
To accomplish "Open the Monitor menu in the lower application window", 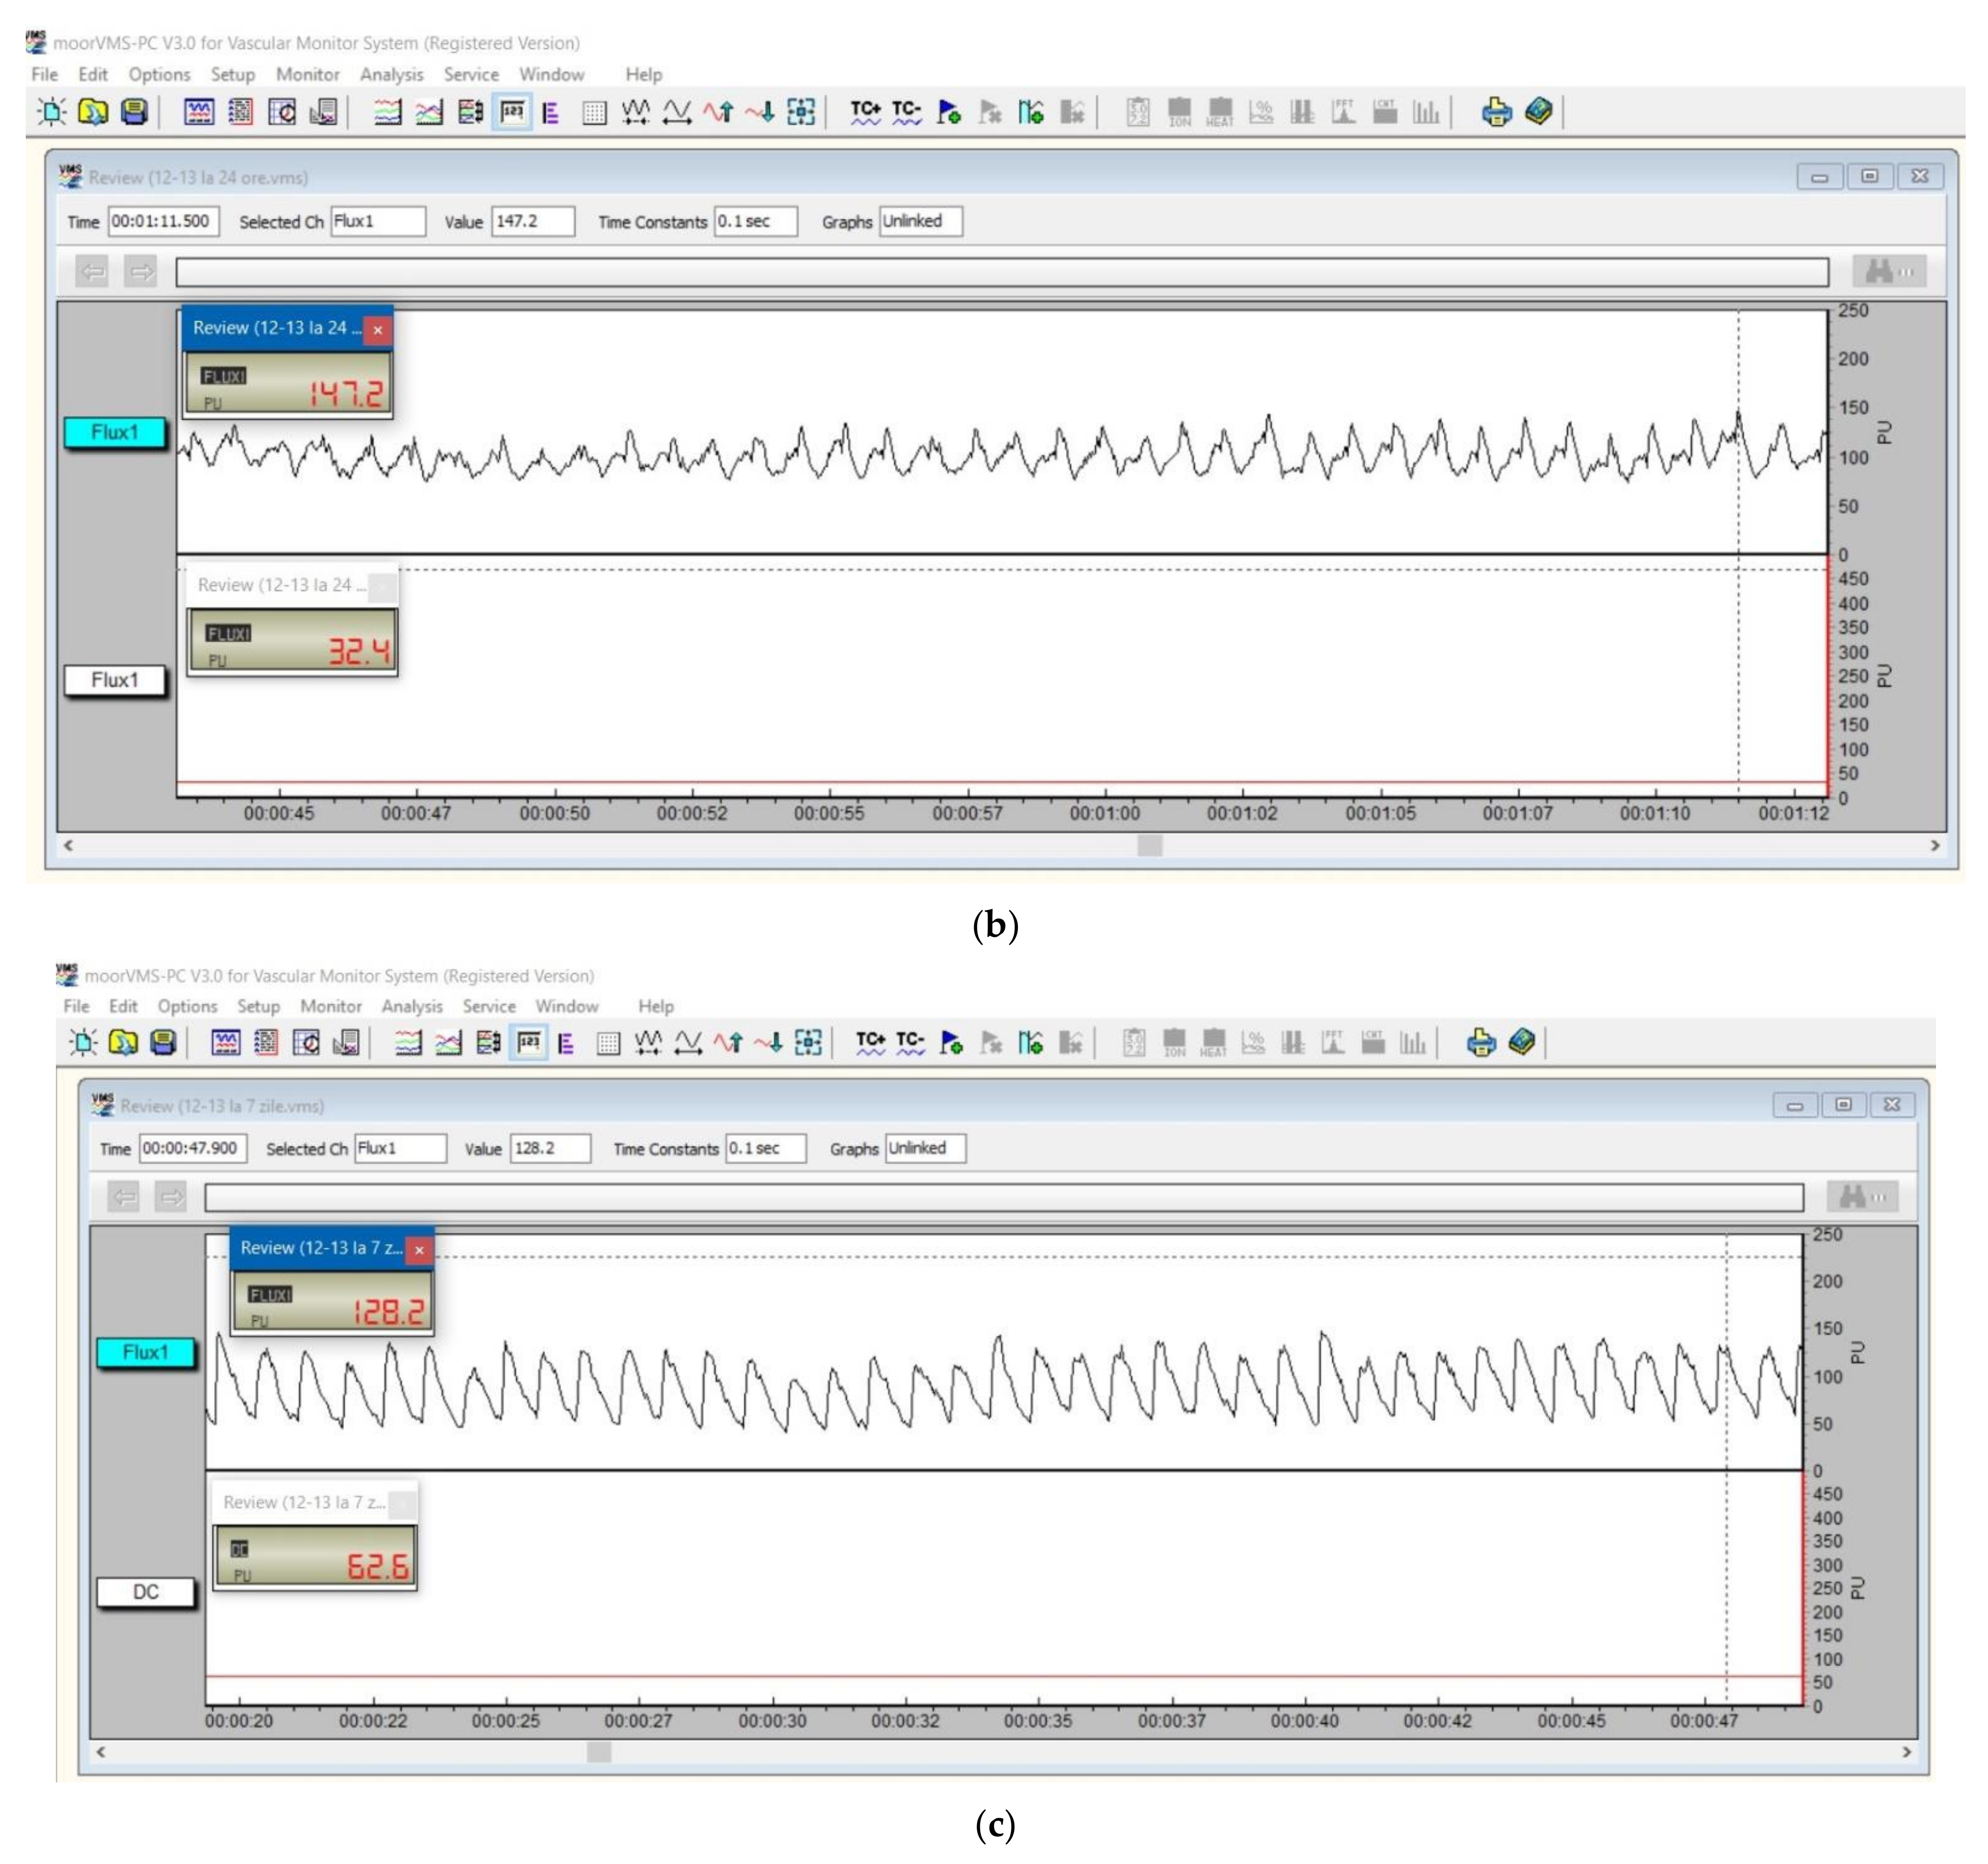I will (x=330, y=1006).
